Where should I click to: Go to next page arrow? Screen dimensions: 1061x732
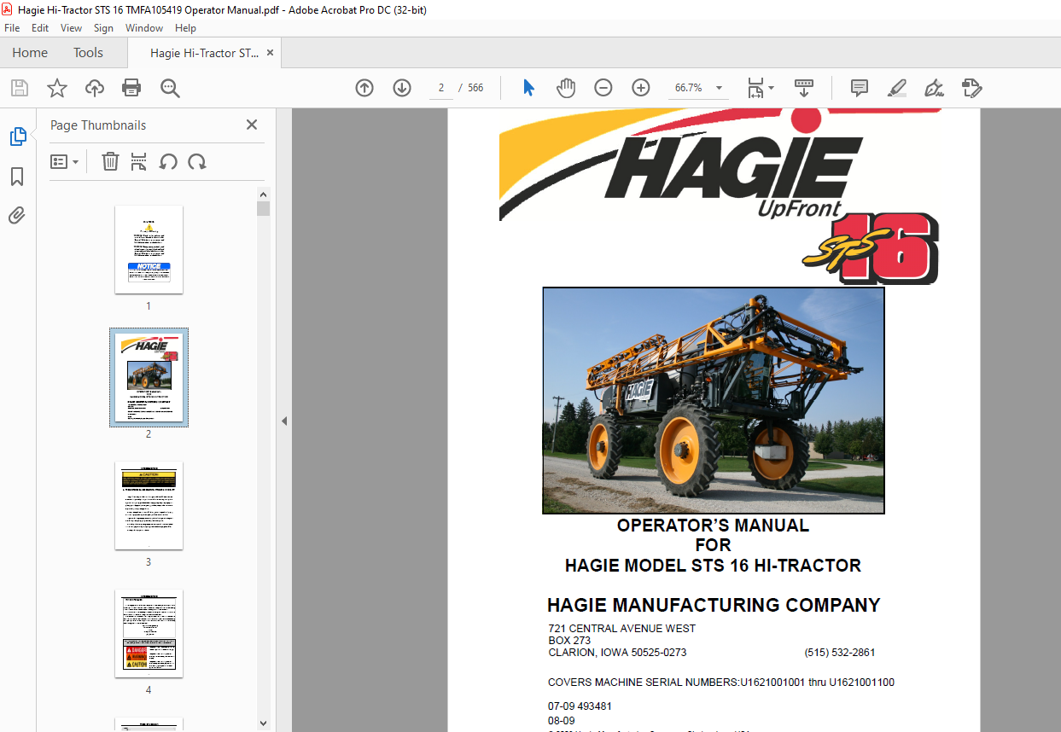pyautogui.click(x=402, y=88)
